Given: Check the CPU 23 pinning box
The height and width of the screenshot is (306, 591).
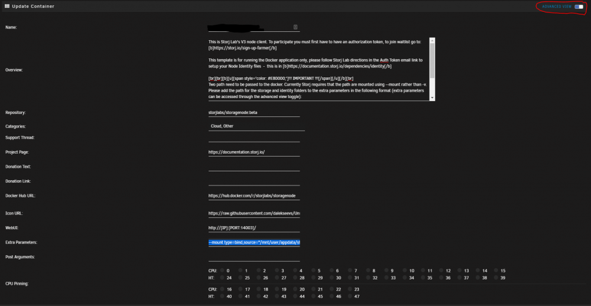Looking at the screenshot, I should (350, 289).
